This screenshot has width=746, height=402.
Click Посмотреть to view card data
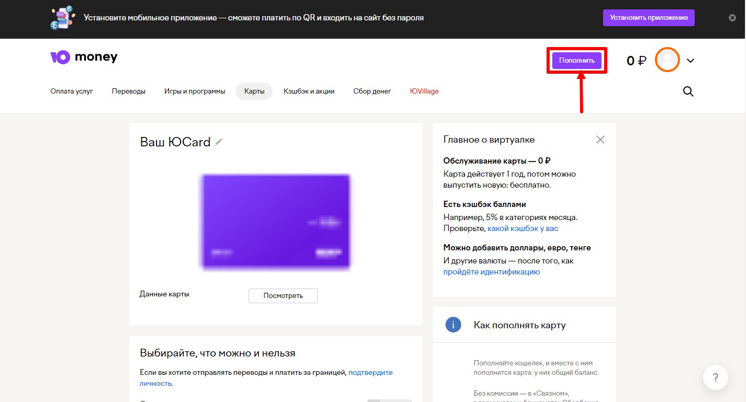click(x=283, y=295)
